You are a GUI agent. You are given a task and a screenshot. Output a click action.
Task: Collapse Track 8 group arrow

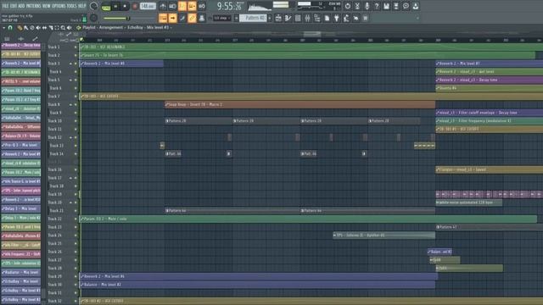70,104
